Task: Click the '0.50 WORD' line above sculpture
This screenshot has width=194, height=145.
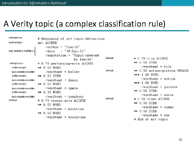Action: pyautogui.click(x=49, y=113)
